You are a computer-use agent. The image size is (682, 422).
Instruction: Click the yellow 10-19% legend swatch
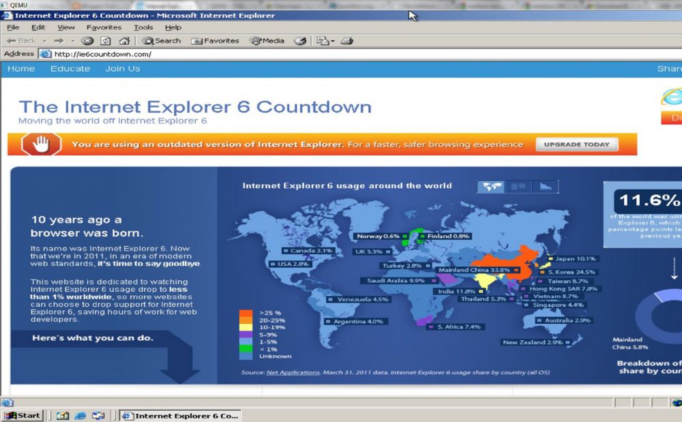tap(246, 327)
